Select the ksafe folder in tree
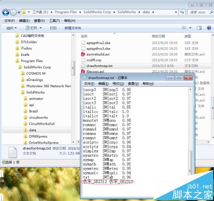 tap(22, 55)
